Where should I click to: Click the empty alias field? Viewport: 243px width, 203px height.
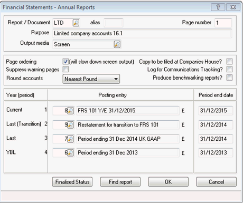coord(113,23)
